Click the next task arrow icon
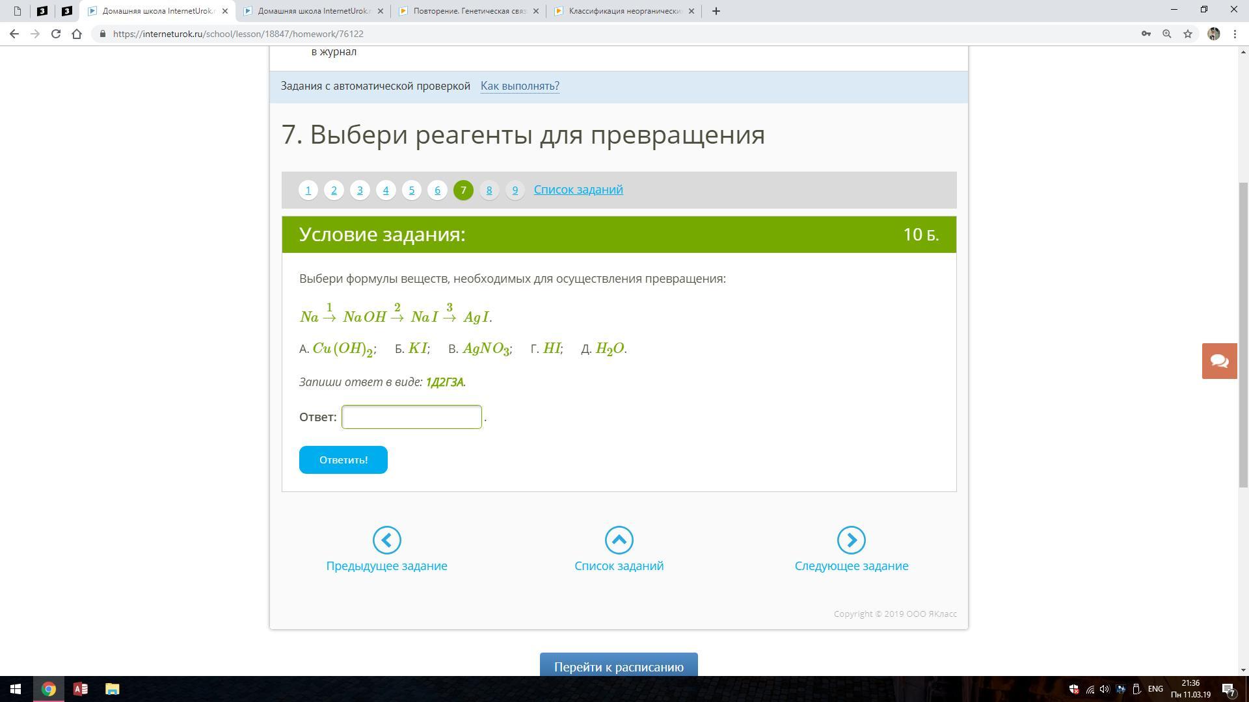Viewport: 1249px width, 702px height. pos(851,540)
